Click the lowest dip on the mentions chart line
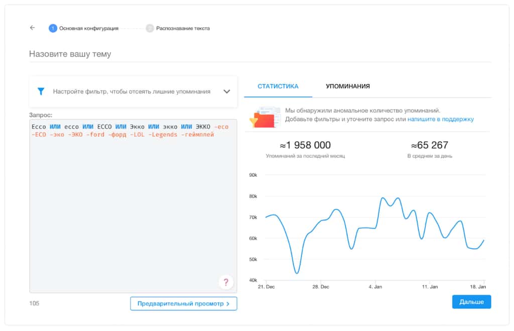Screen dimensions: 514x331 tap(297, 273)
